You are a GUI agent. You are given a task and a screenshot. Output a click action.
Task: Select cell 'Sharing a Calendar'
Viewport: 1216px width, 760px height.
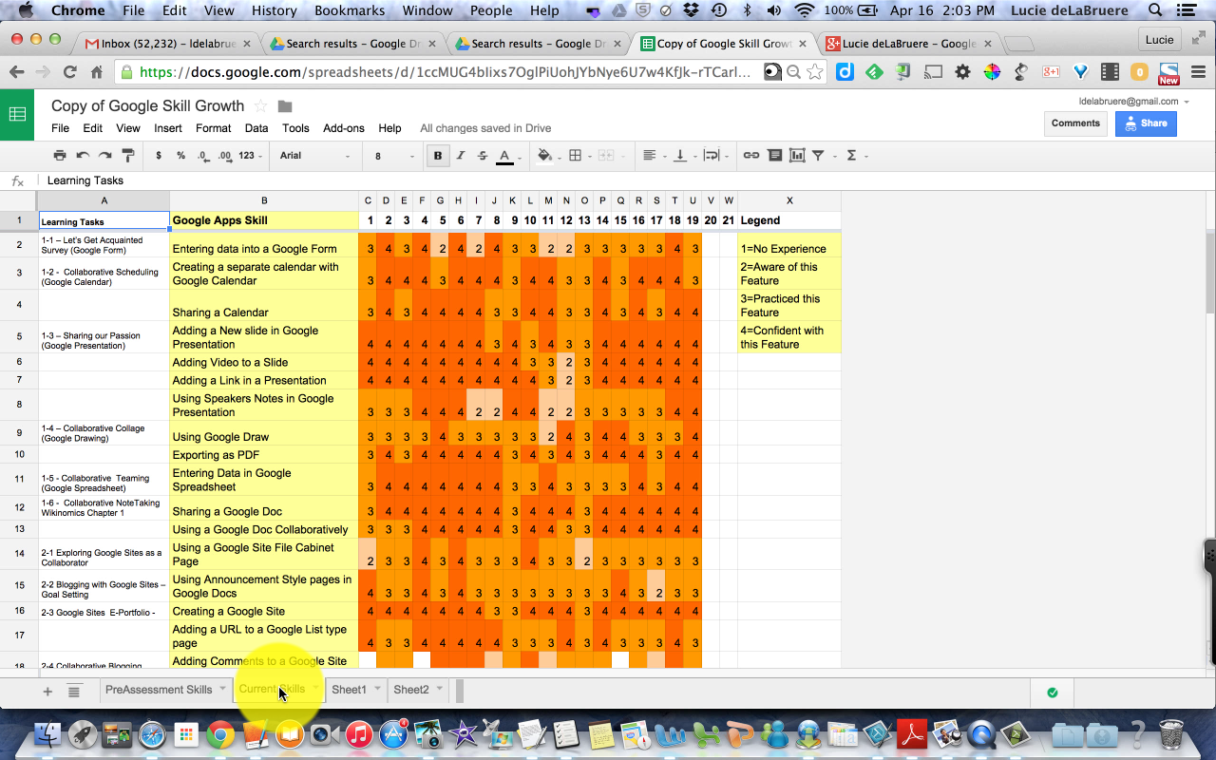pyautogui.click(x=264, y=305)
